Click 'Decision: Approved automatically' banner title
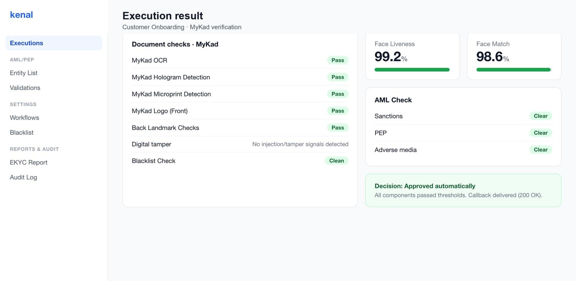Image resolution: width=576 pixels, height=281 pixels. [x=425, y=186]
